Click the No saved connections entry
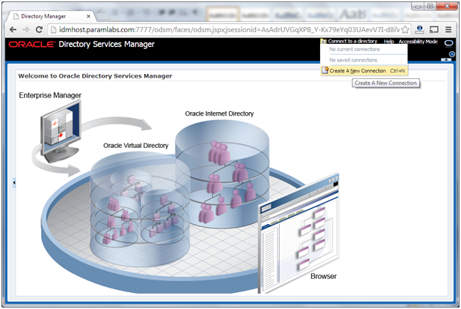461x309 pixels. point(353,60)
